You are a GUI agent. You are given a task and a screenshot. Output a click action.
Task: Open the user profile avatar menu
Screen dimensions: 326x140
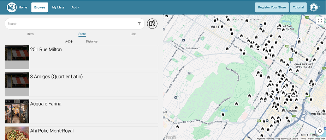coord(313,7)
